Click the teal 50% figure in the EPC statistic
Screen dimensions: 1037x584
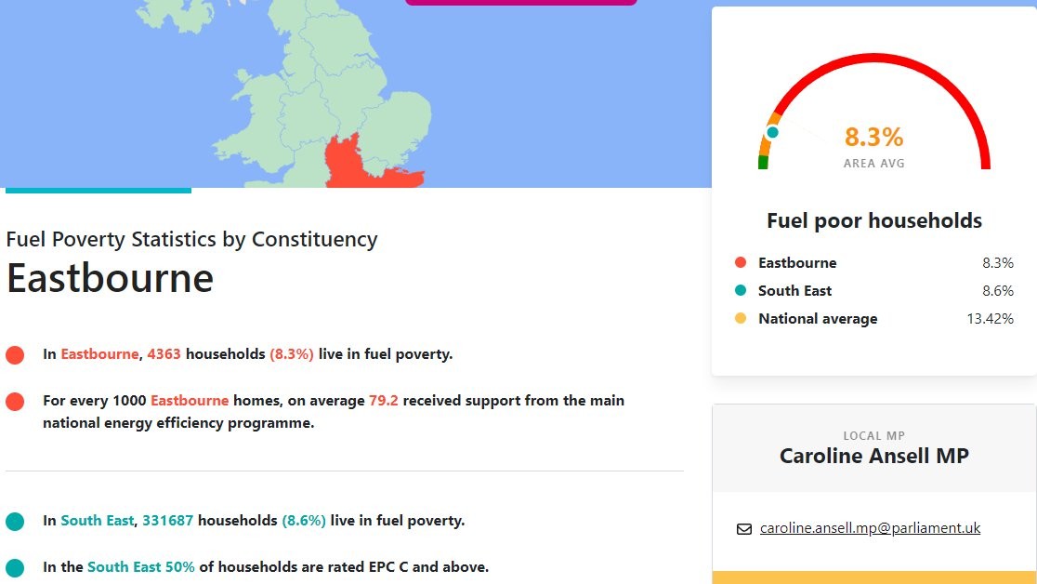click(x=180, y=567)
